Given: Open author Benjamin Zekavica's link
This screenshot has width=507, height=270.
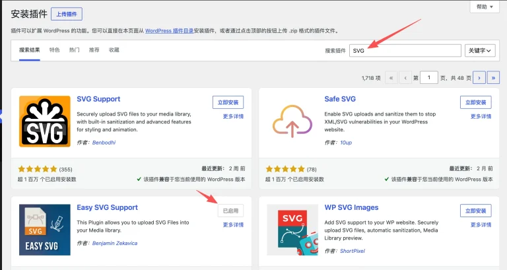Looking at the screenshot, I should coord(115,243).
